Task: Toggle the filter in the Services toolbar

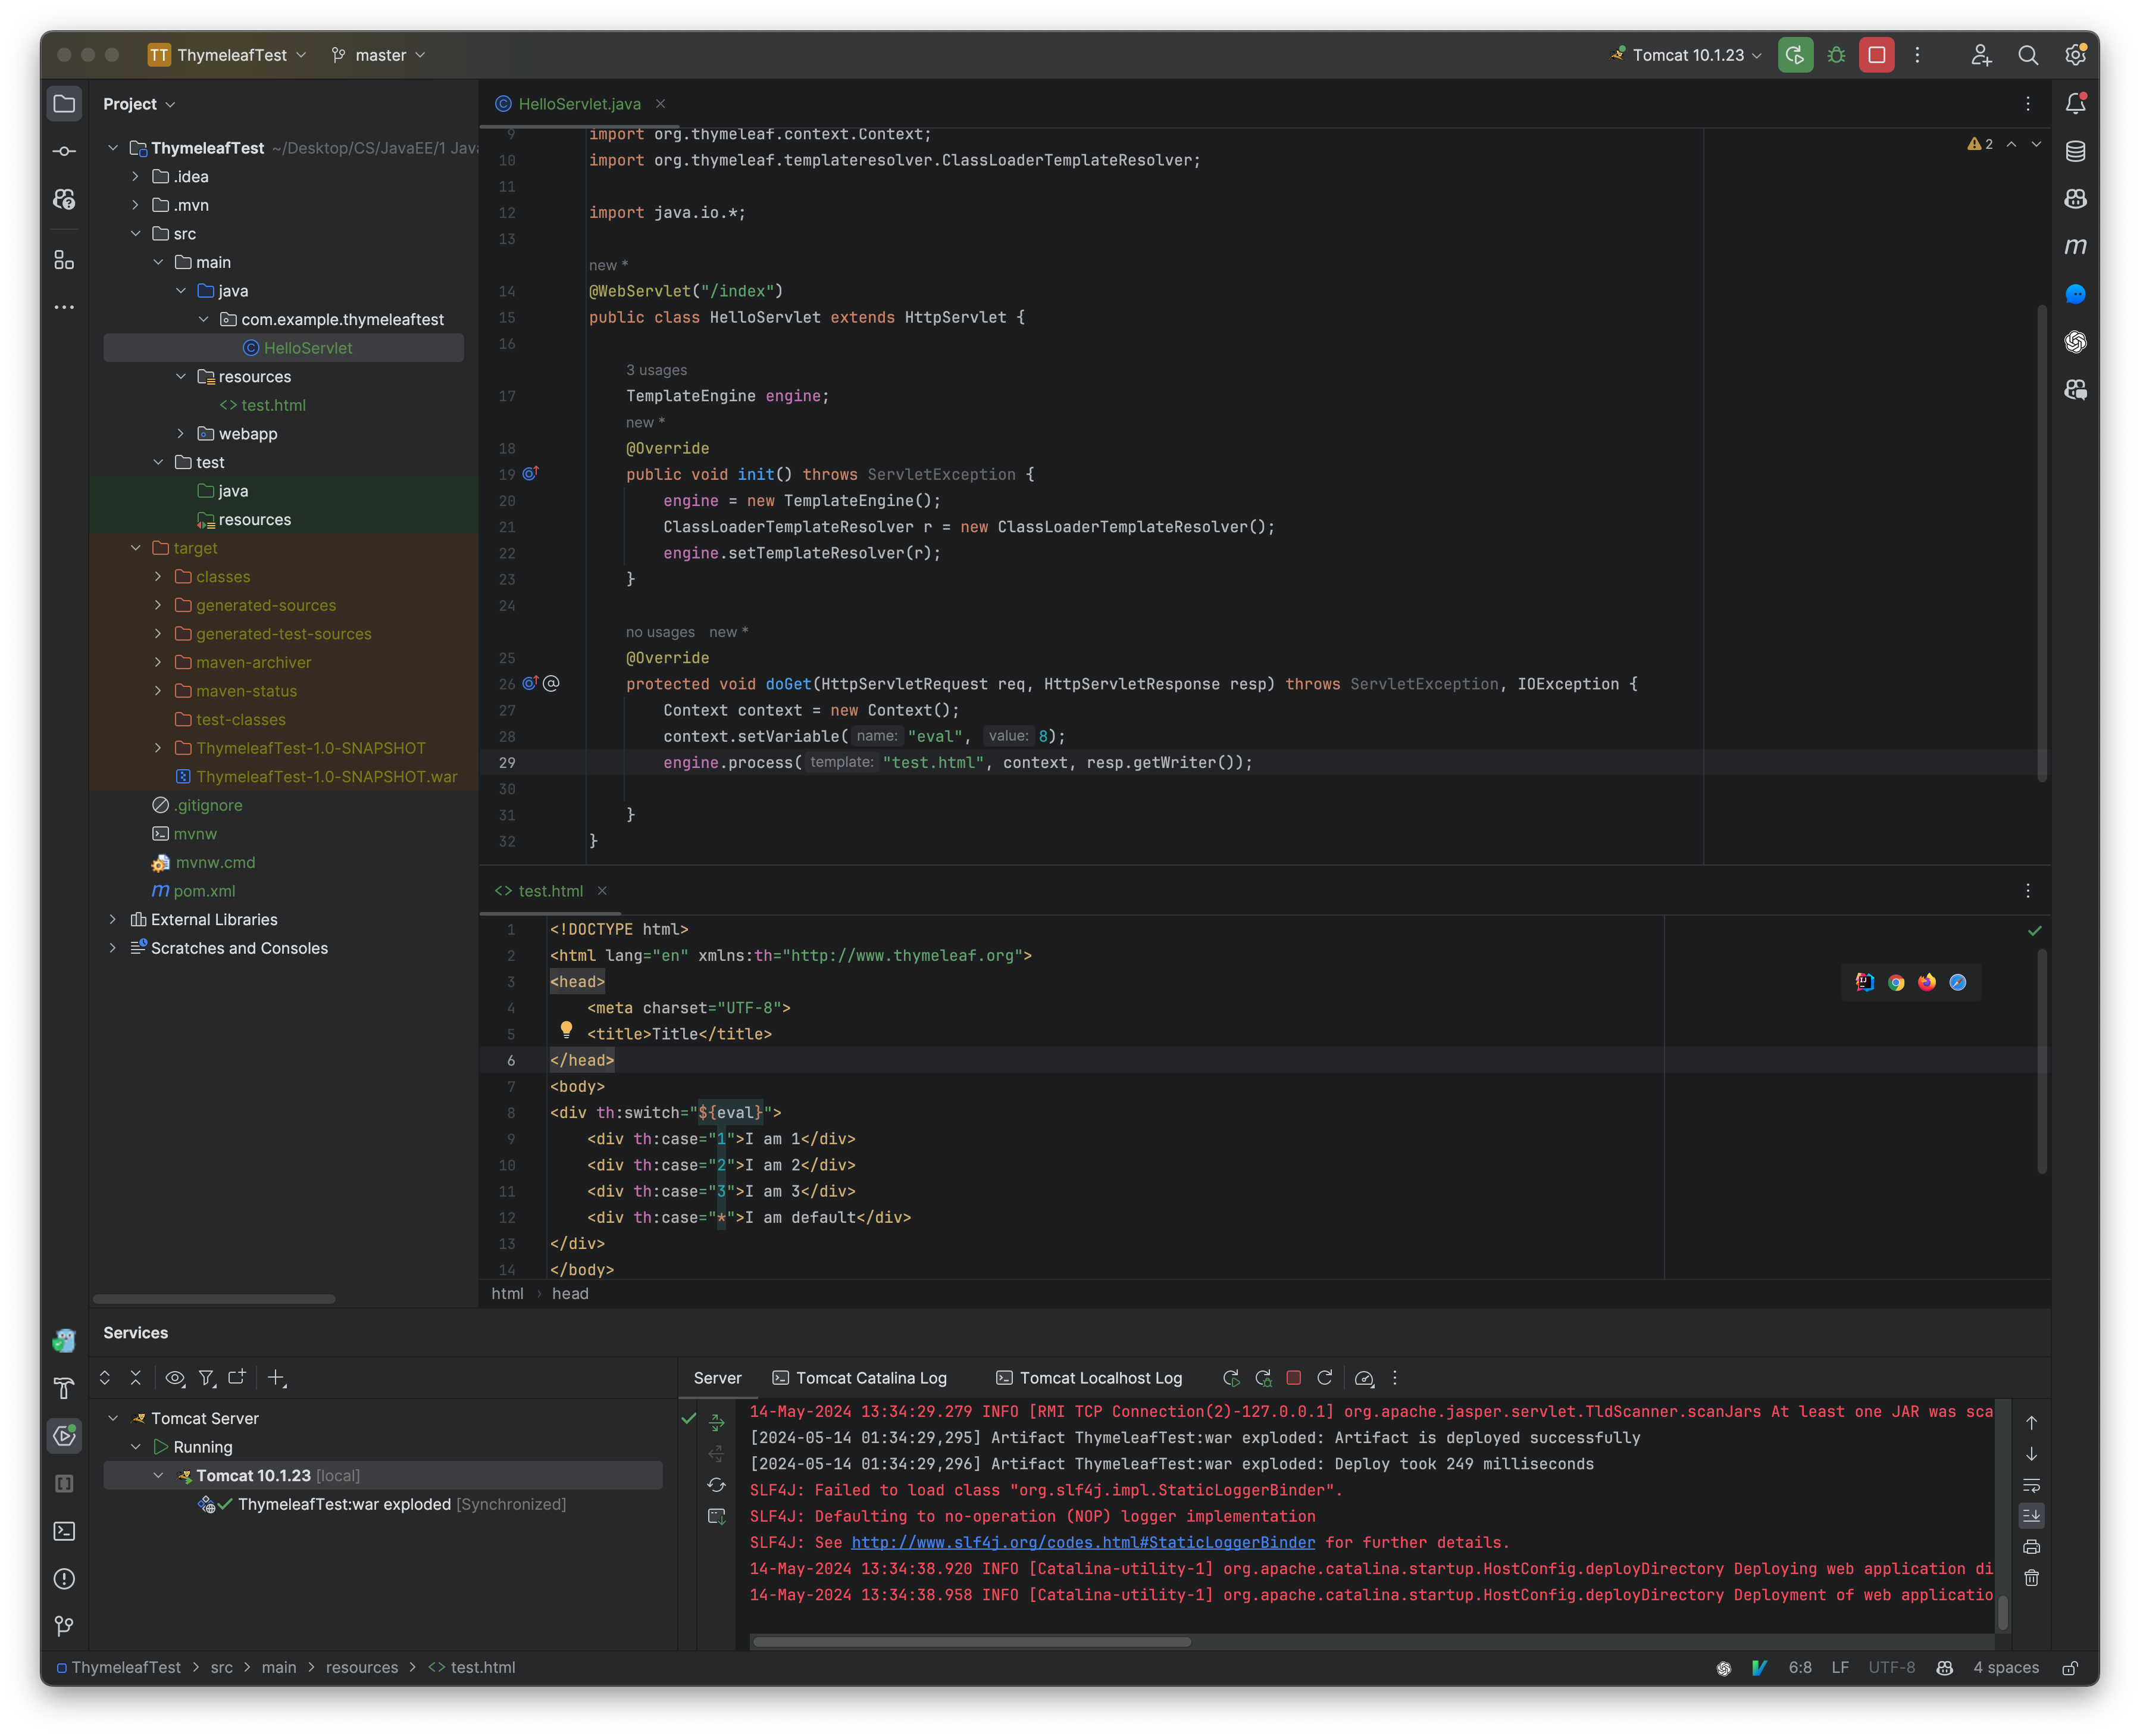Action: click(x=207, y=1377)
